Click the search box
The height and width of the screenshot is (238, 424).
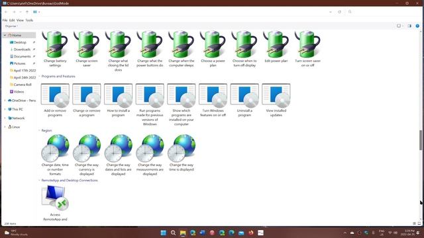pos(384,12)
